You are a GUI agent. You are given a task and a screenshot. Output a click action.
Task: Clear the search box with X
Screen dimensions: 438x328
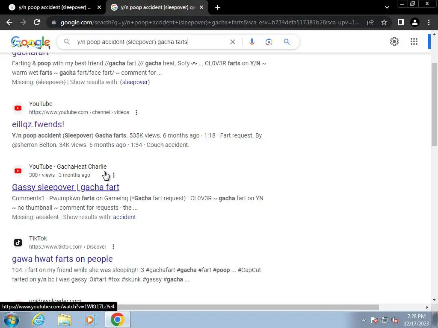(x=232, y=42)
